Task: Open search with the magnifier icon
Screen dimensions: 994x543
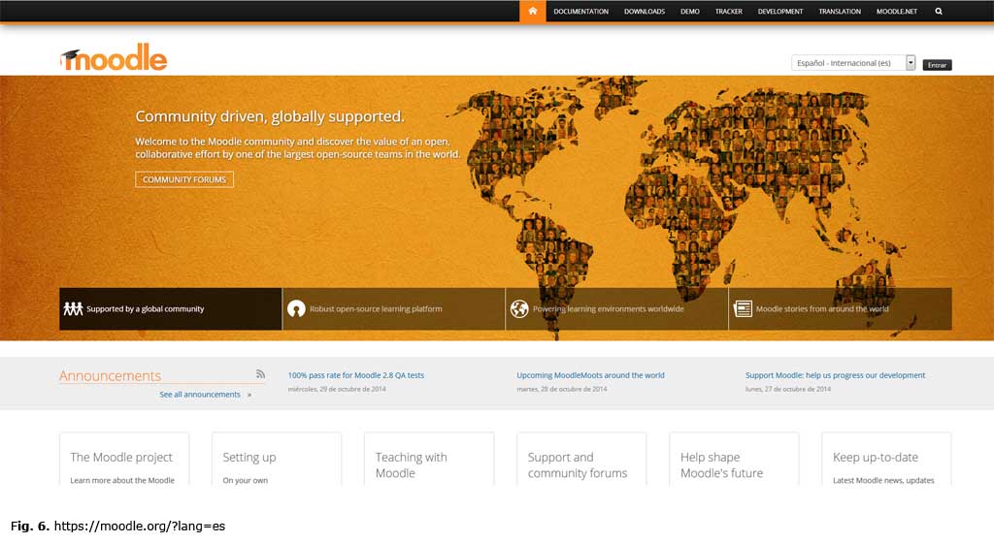Action: (939, 12)
